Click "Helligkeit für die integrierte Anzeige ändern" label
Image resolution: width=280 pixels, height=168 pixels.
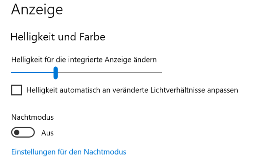tap(84, 60)
